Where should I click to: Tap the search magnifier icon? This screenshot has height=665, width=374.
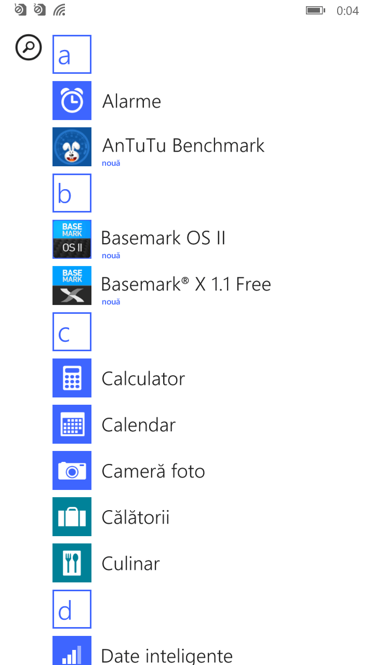[29, 48]
